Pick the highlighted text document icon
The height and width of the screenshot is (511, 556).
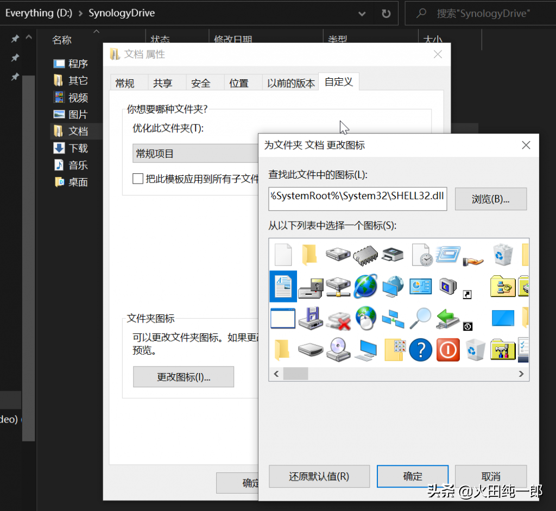(x=283, y=287)
